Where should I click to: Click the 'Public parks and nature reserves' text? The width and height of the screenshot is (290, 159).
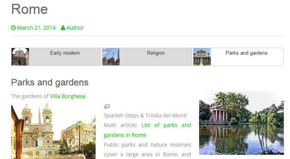coord(148,145)
